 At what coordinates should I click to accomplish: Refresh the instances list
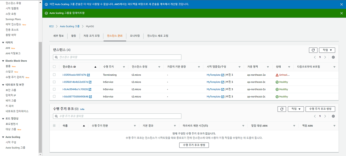click(313, 50)
